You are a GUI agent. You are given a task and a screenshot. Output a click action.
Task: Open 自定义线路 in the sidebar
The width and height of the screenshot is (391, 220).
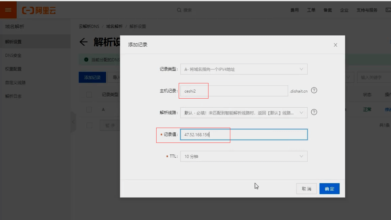point(15,82)
